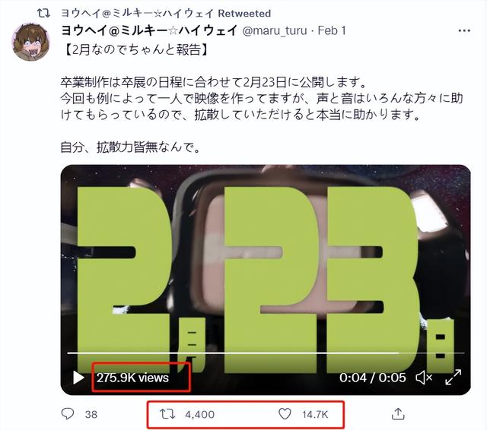Open the user's profile avatar picture
This screenshot has width=487, height=430.
pyautogui.click(x=30, y=42)
